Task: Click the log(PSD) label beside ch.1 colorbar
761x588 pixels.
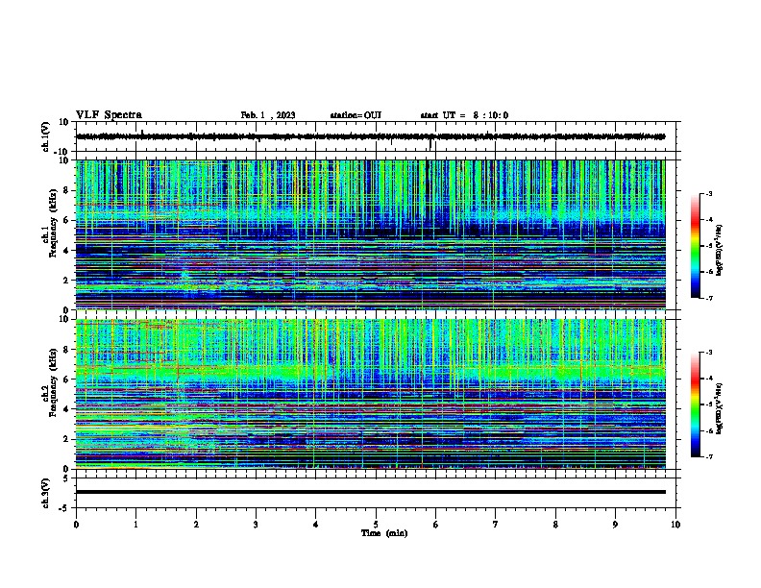Action: (720, 250)
